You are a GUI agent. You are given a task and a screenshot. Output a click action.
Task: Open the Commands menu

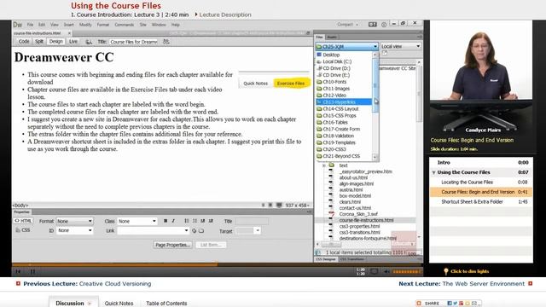pos(124,25)
